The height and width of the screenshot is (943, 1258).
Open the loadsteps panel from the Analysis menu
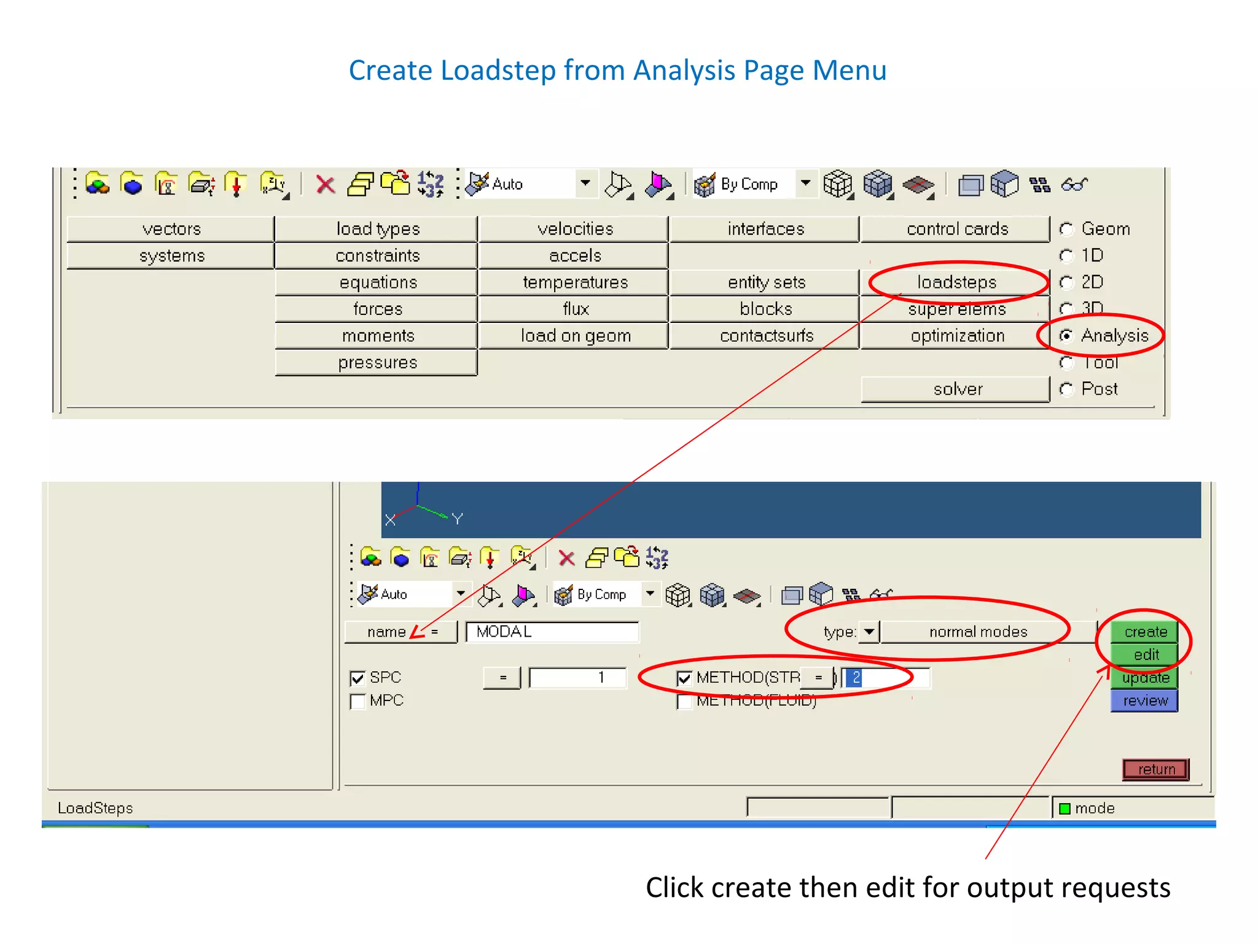click(956, 282)
